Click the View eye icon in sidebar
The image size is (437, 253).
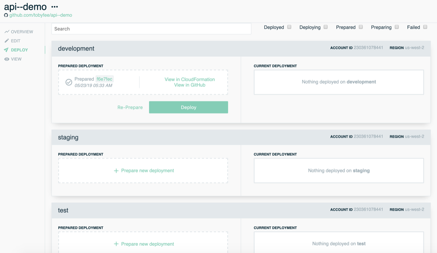7,59
